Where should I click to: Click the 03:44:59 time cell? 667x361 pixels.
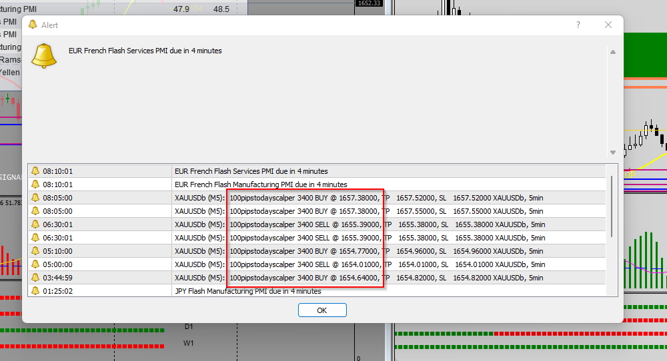point(57,278)
